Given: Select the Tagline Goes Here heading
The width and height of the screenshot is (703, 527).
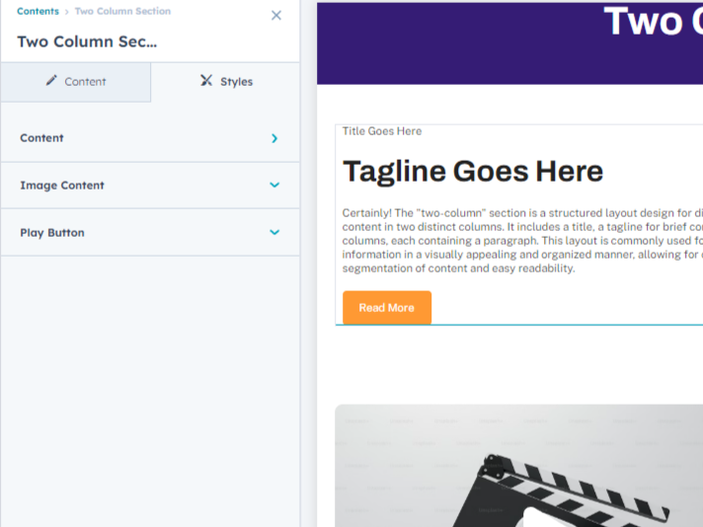Looking at the screenshot, I should (472, 172).
